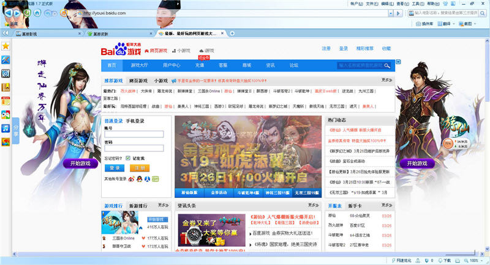This screenshot has height=265, width=490.
Task: Switch to the 手机登录 login tab
Action: coord(135,121)
